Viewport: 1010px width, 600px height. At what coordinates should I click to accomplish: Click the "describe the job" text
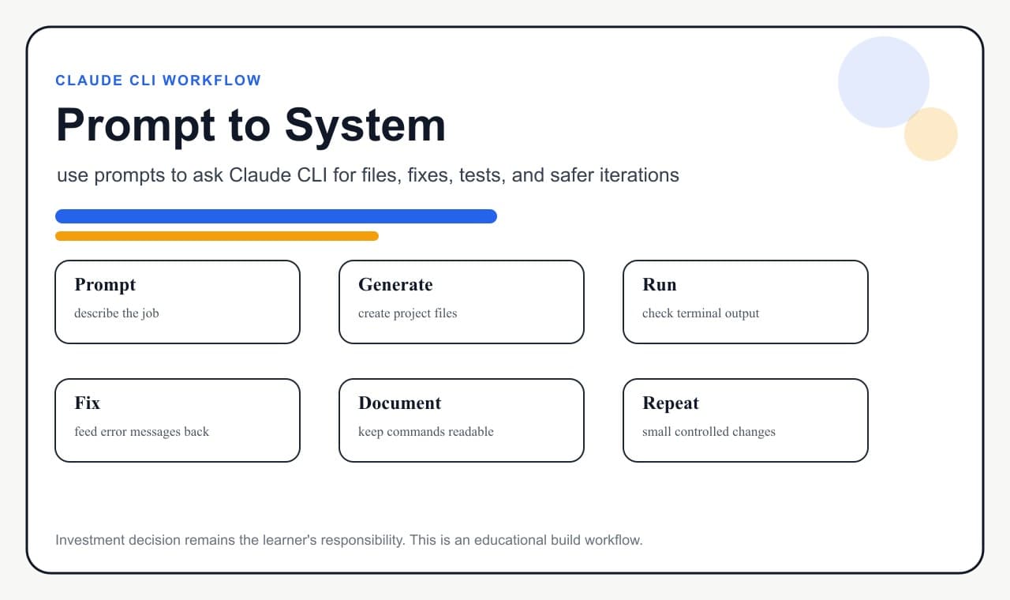(117, 313)
